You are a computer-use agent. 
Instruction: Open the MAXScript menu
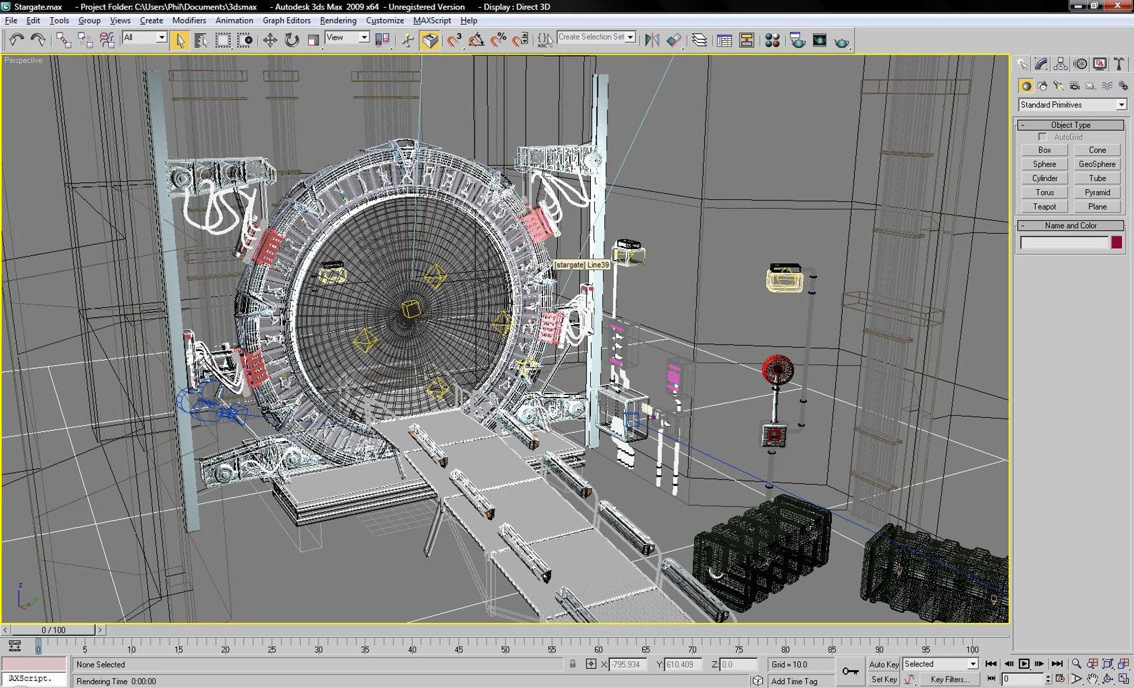pyautogui.click(x=432, y=20)
